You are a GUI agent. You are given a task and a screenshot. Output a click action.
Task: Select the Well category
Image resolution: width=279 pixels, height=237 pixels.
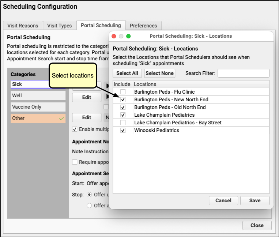(x=38, y=95)
